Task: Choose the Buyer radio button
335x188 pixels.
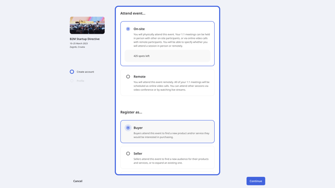Action: tap(128, 128)
